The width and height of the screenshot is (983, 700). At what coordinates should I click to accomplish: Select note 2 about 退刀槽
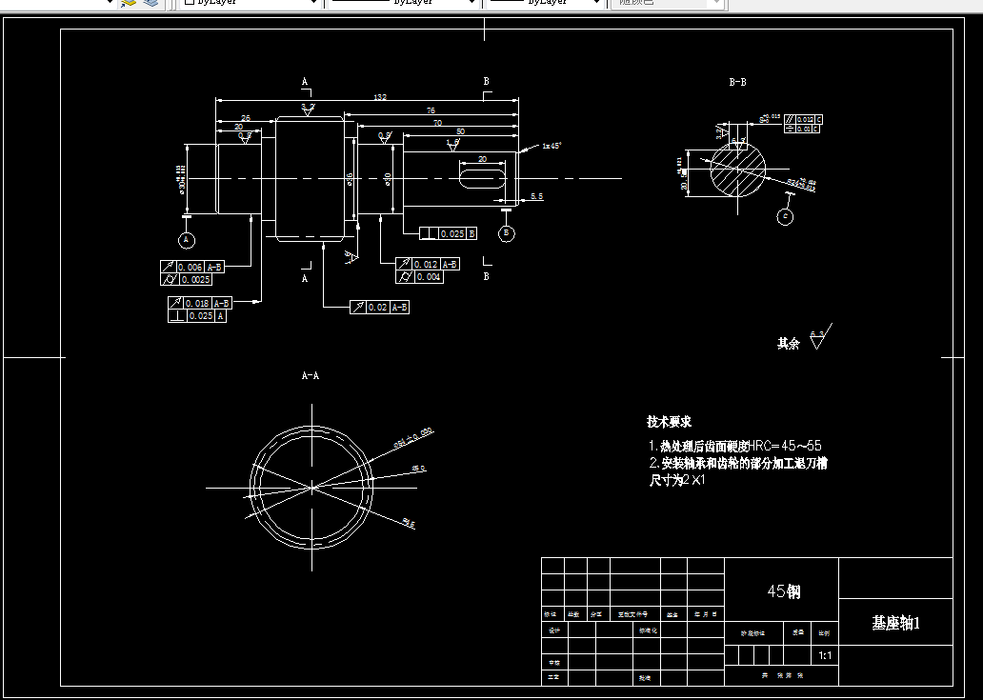(x=738, y=463)
